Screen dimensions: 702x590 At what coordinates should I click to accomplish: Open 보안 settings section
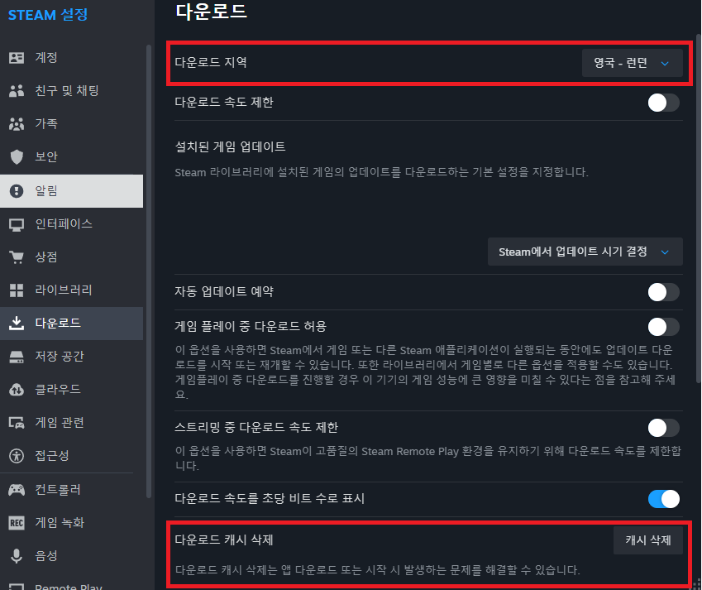[x=72, y=156]
